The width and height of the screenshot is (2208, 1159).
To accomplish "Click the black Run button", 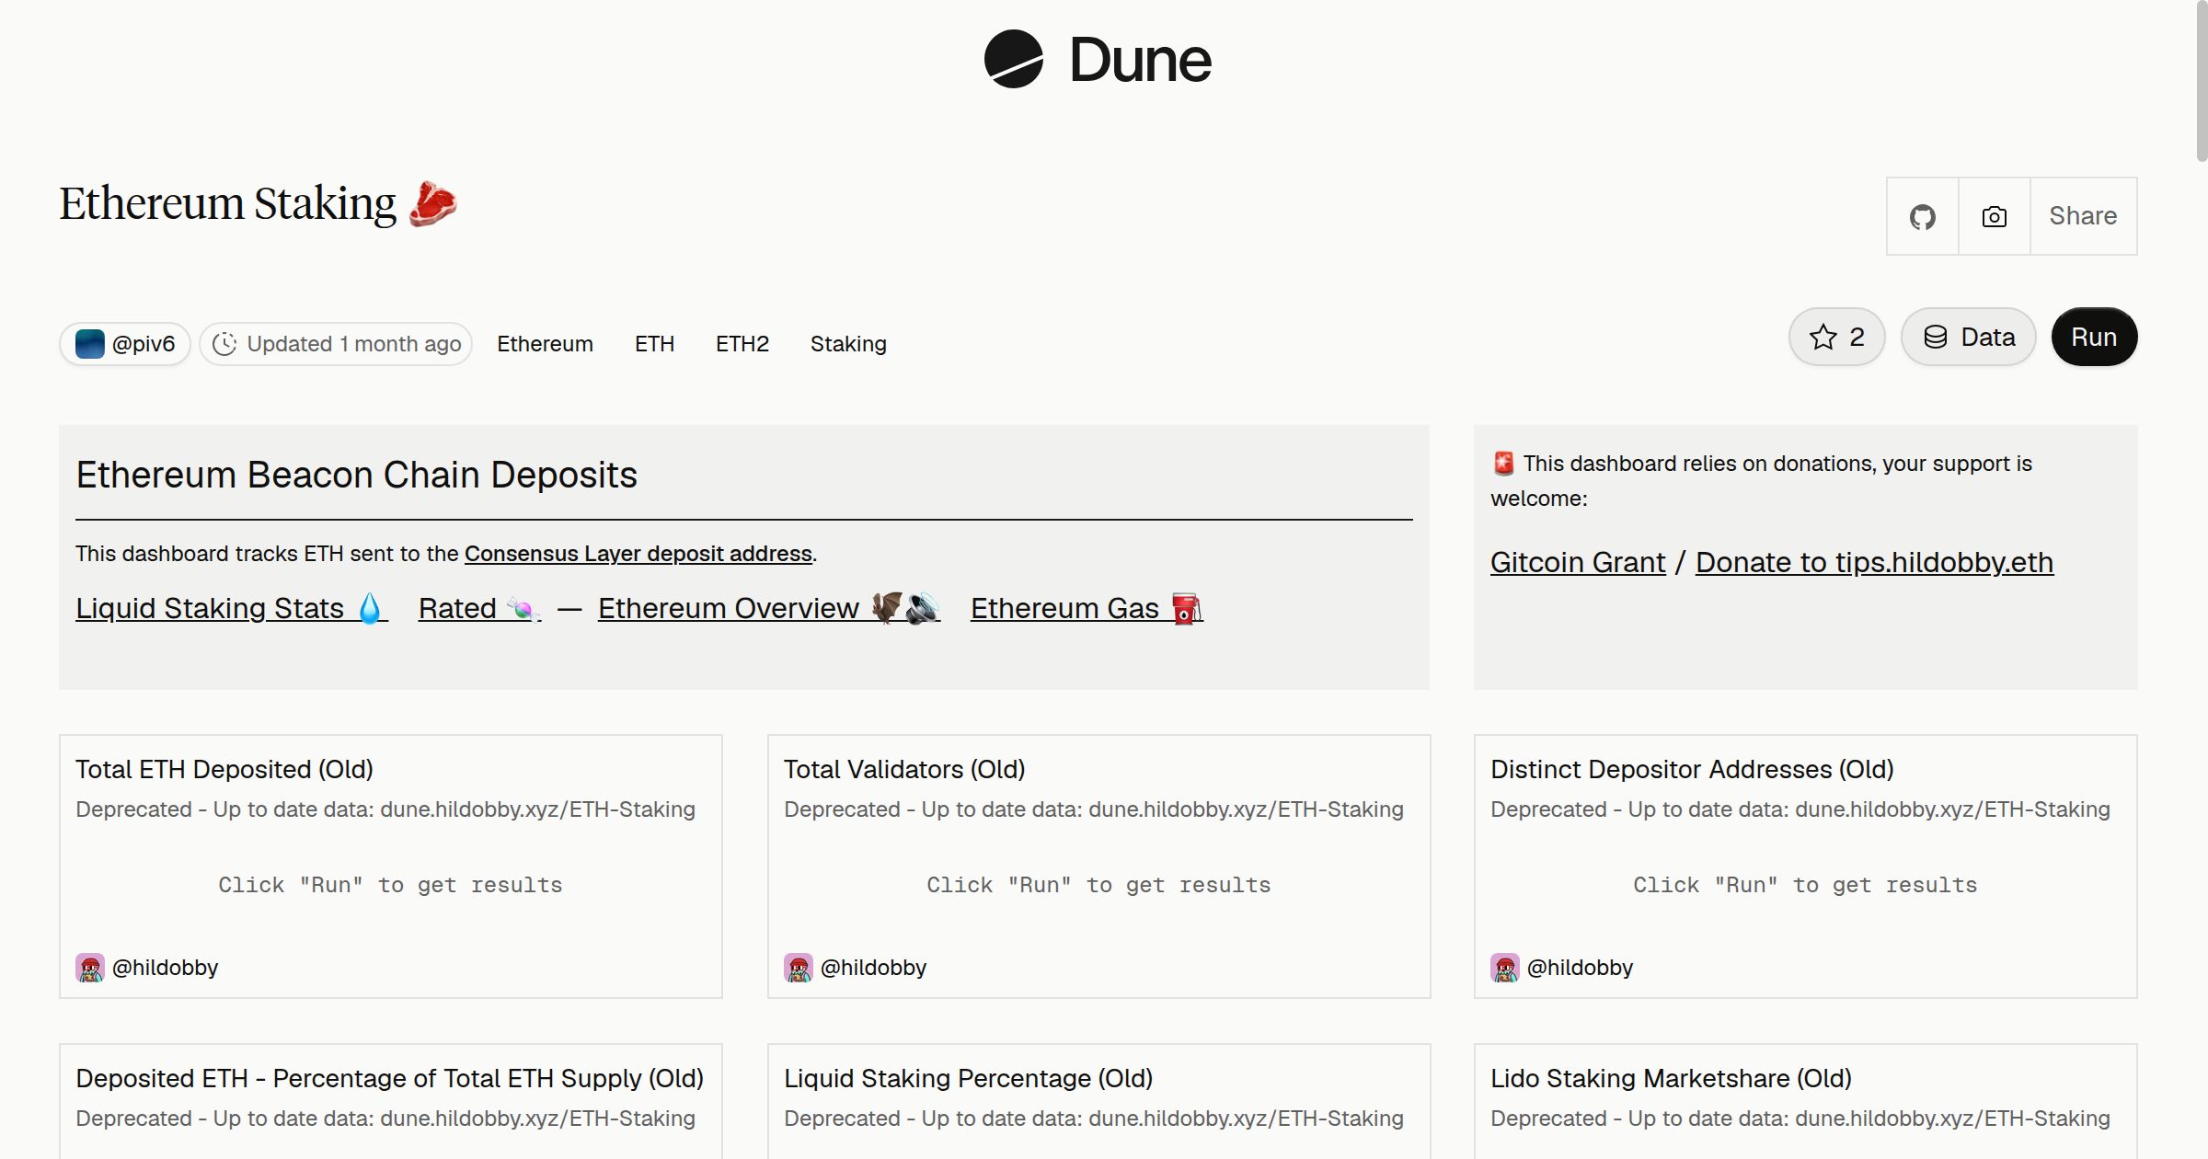I will pyautogui.click(x=2094, y=337).
